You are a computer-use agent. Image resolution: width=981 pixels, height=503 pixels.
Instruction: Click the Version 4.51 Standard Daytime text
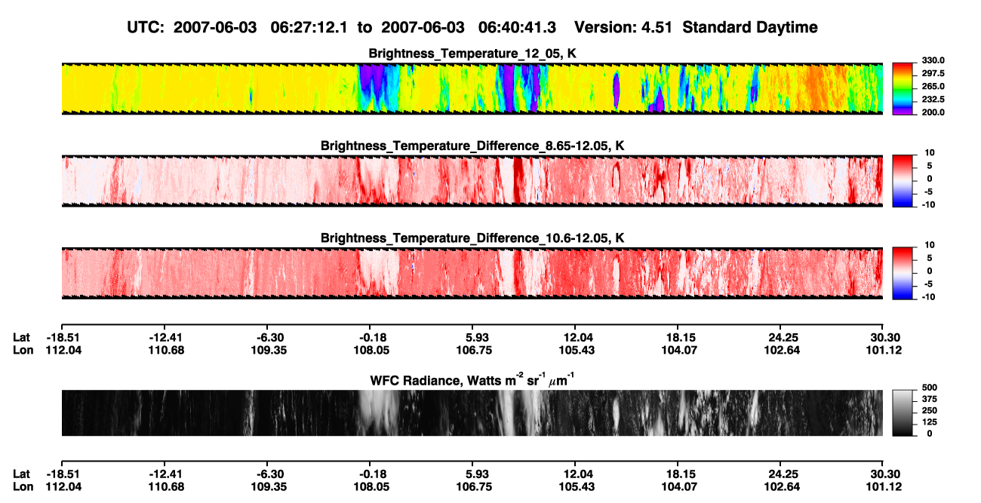point(696,27)
